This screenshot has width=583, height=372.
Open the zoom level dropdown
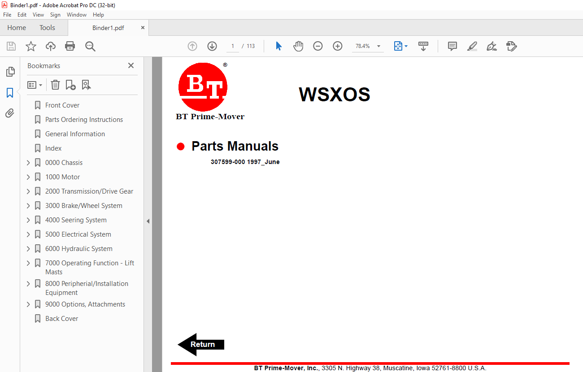[379, 46]
